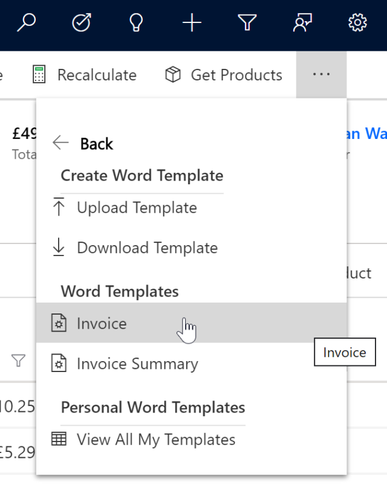
Task: Select the Invoice Summary template
Action: point(137,364)
